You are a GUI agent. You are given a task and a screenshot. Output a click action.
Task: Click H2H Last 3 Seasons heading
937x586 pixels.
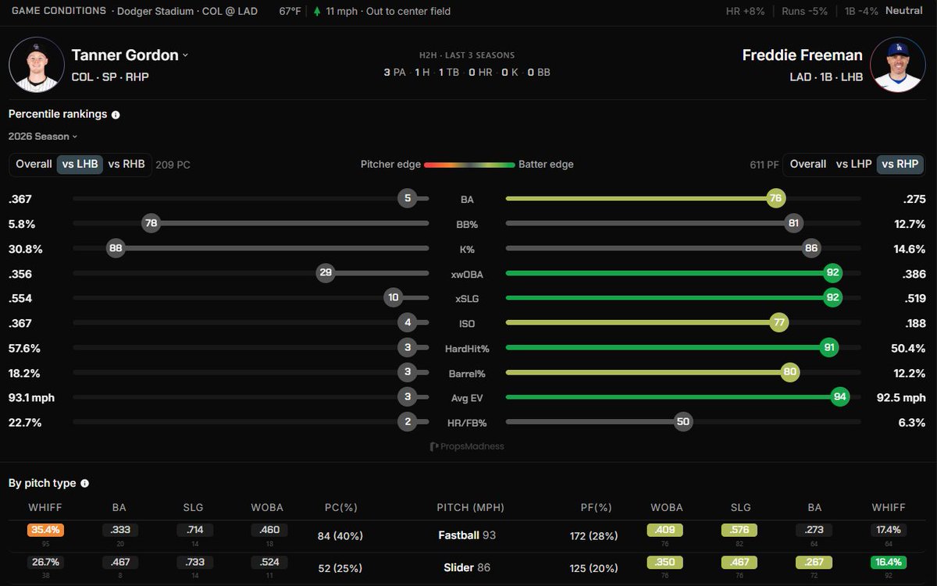pyautogui.click(x=467, y=55)
